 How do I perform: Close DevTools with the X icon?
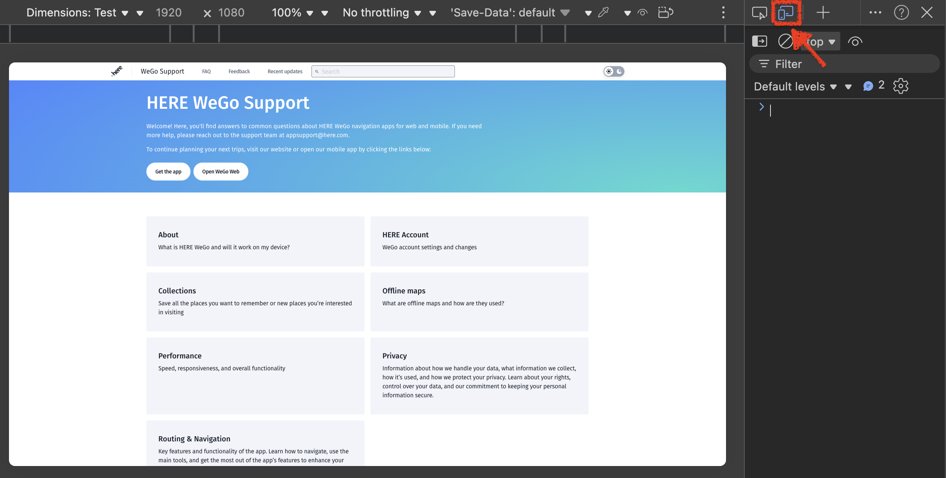927,13
